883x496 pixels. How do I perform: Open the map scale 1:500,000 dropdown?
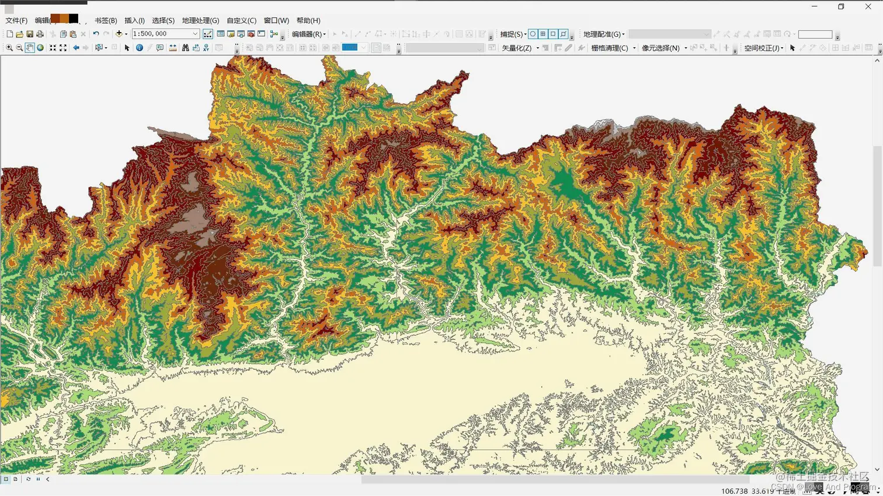pyautogui.click(x=195, y=34)
